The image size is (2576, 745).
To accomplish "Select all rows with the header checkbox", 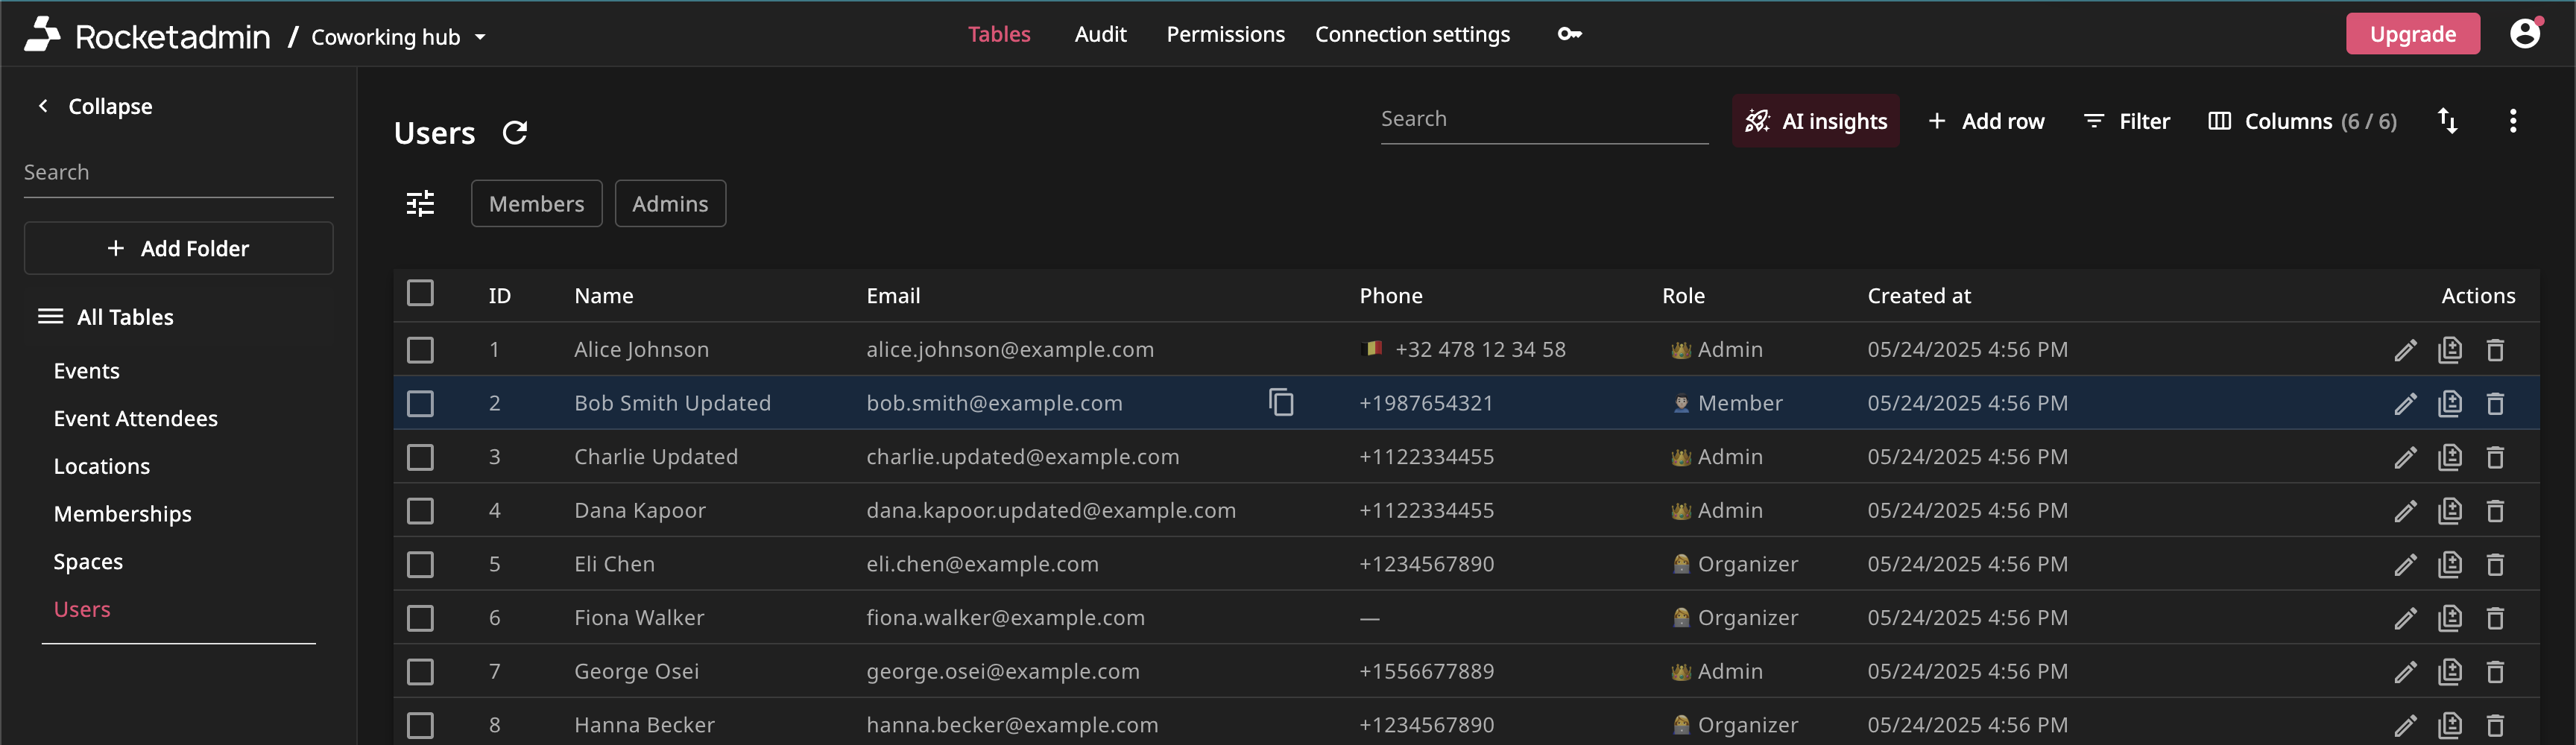I will [420, 293].
